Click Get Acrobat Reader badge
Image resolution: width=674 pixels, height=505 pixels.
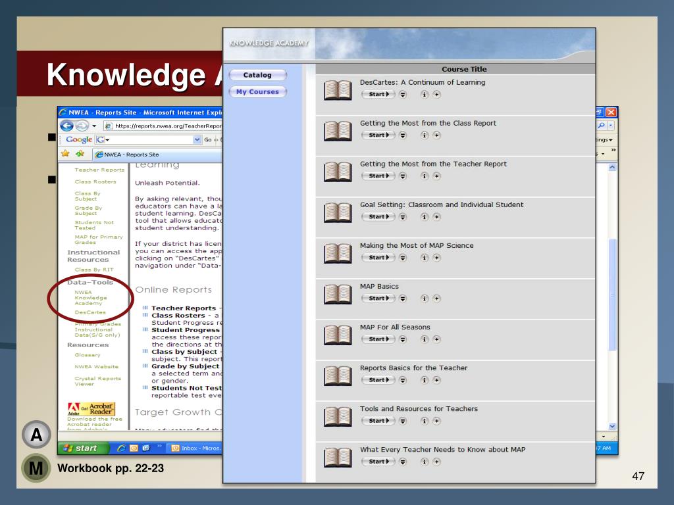[x=91, y=408]
